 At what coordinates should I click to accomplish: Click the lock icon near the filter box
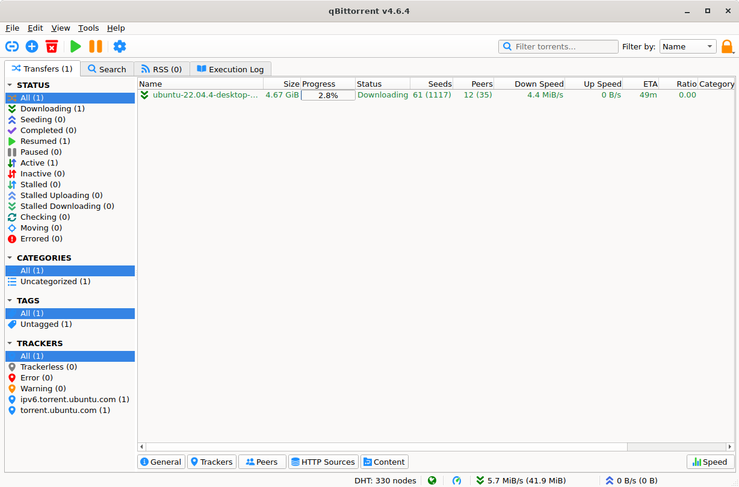727,46
